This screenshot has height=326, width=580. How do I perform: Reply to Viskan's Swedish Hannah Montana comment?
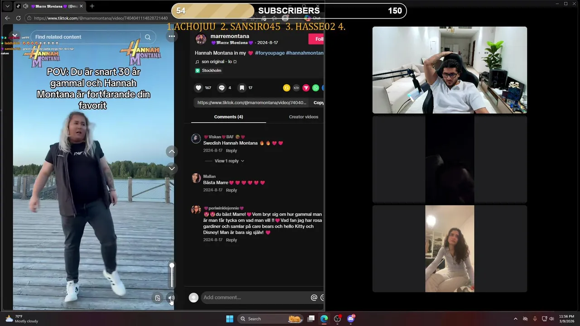[x=231, y=151]
